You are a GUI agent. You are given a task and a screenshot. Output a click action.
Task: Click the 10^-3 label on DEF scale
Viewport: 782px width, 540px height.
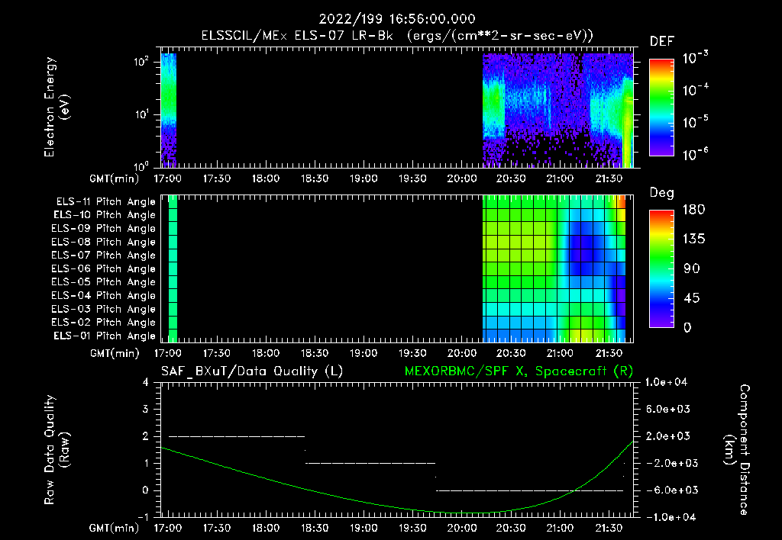tap(695, 58)
